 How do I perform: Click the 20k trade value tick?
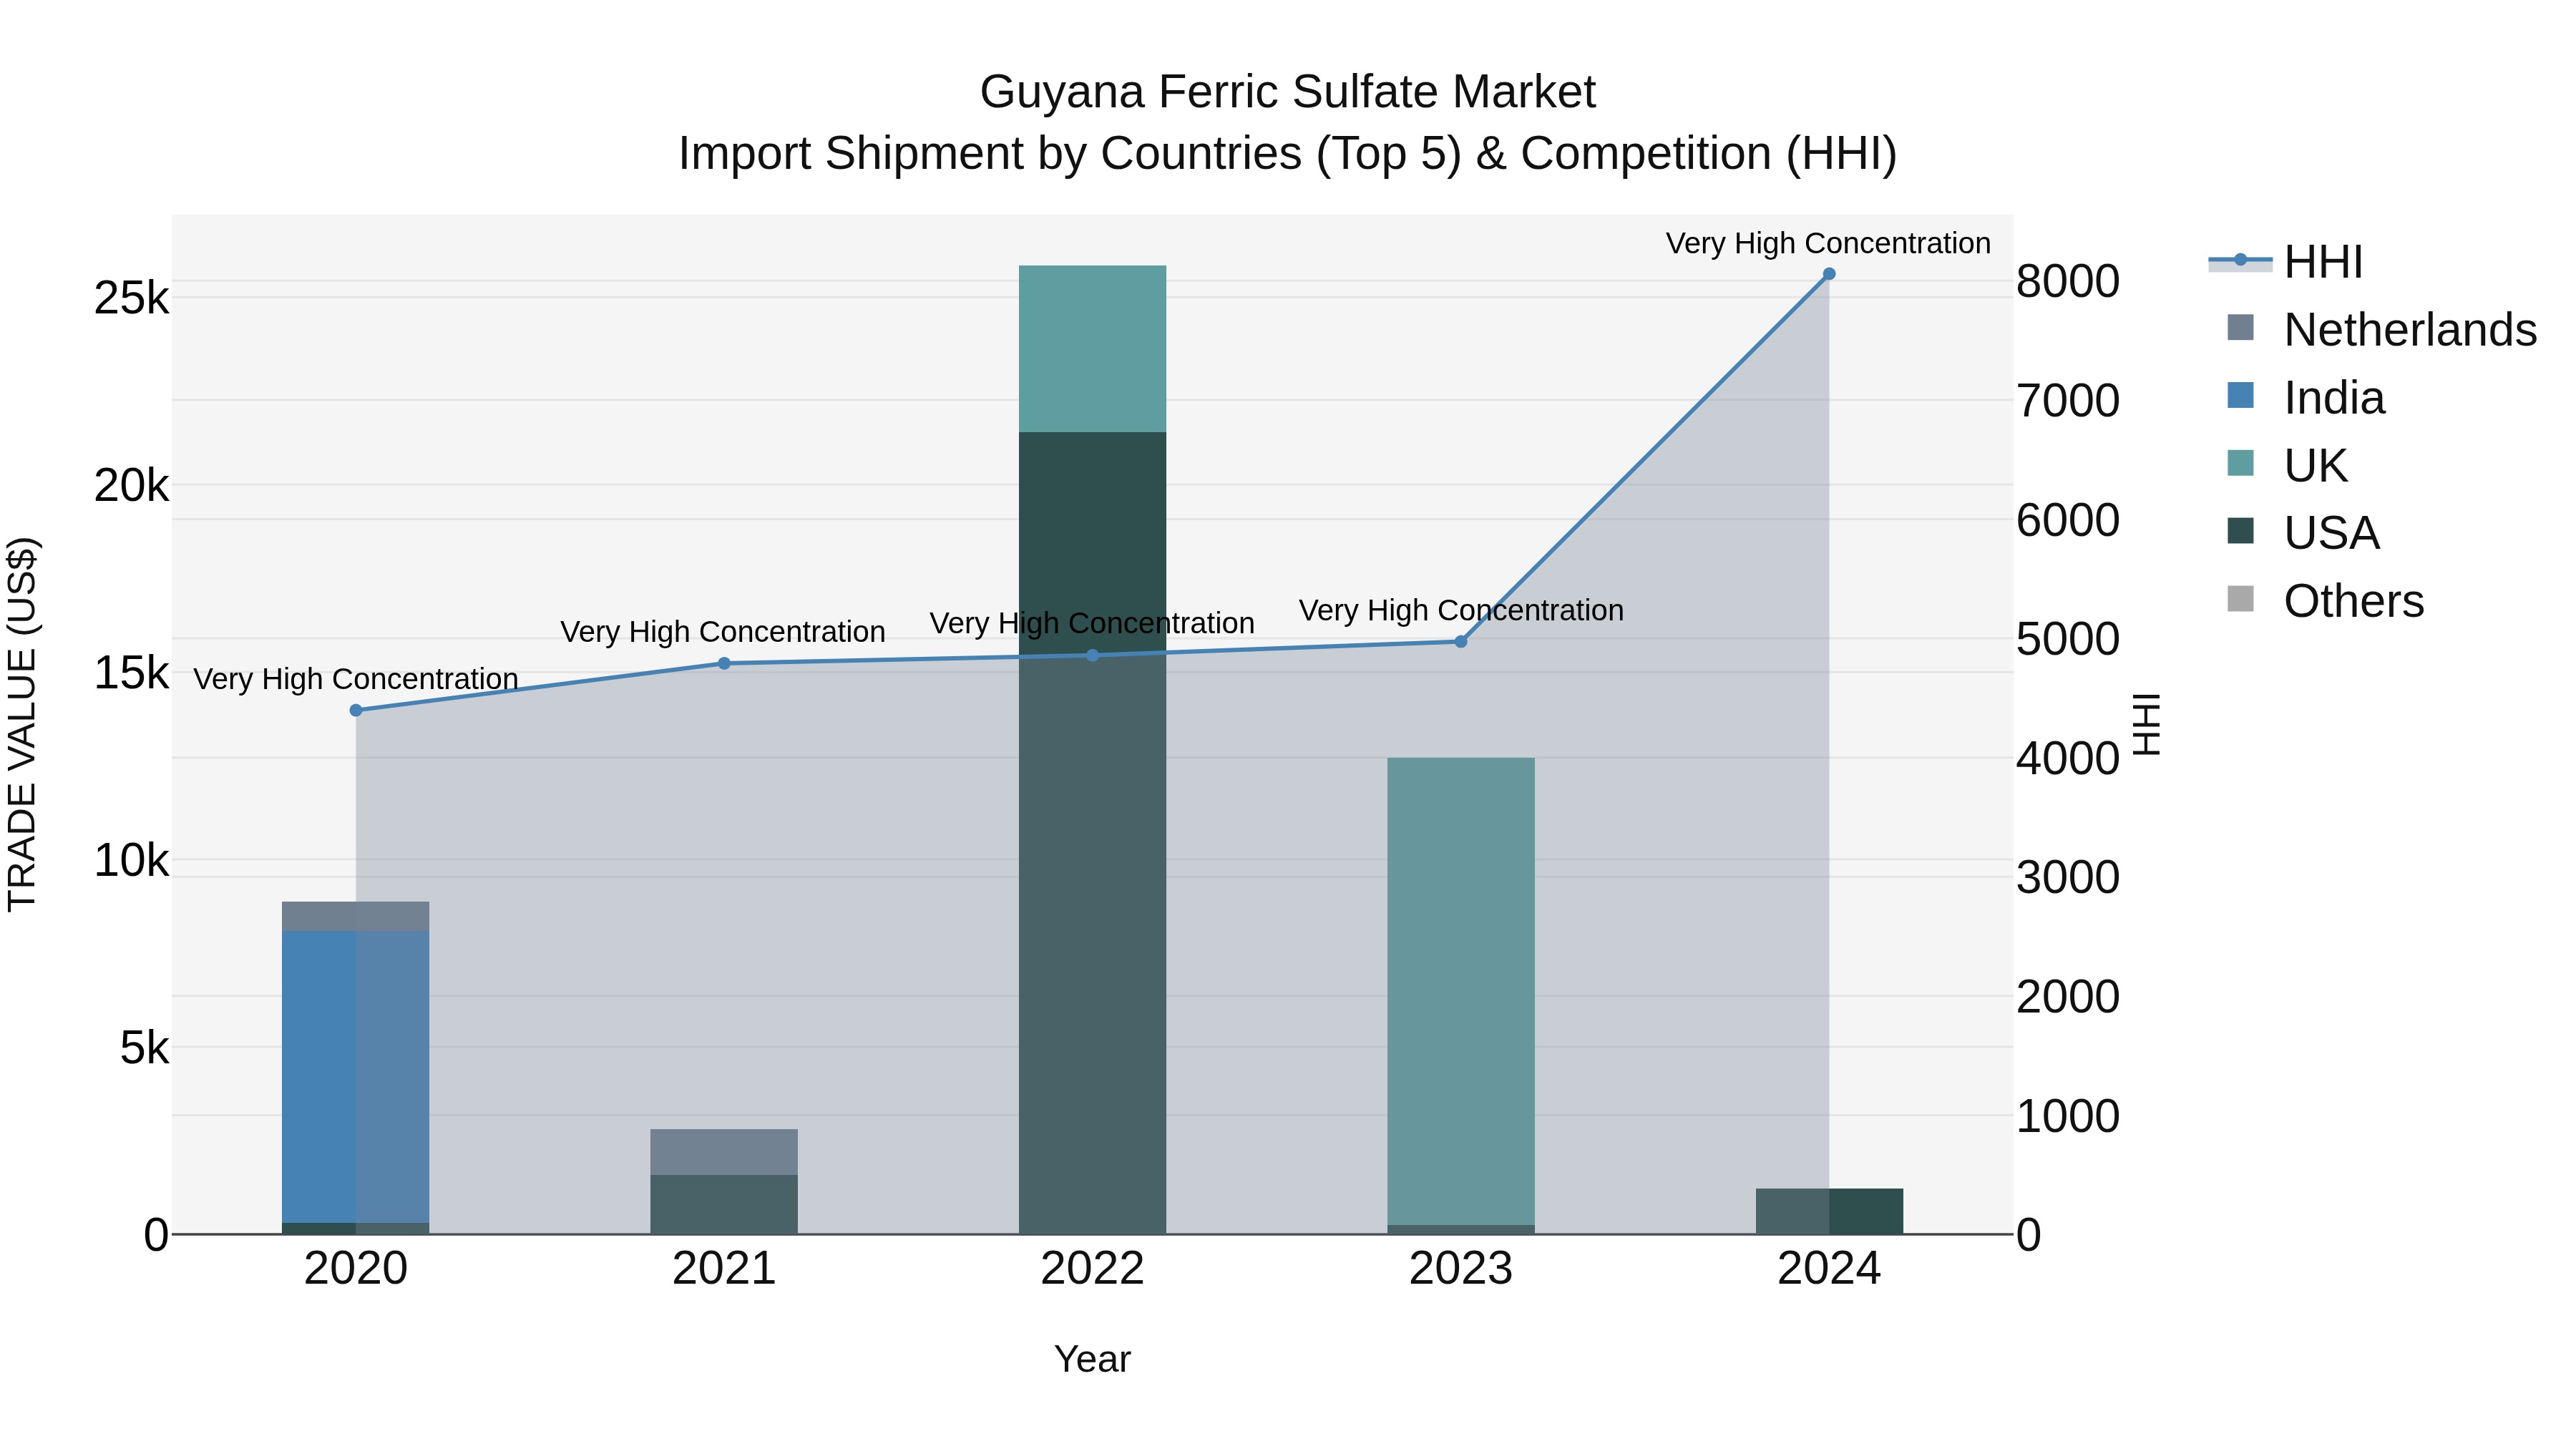pos(131,486)
